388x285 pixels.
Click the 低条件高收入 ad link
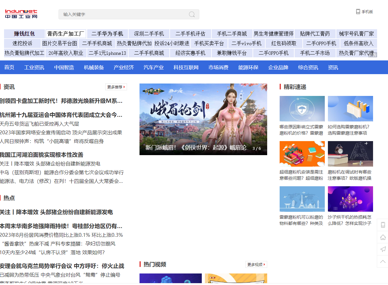click(359, 44)
